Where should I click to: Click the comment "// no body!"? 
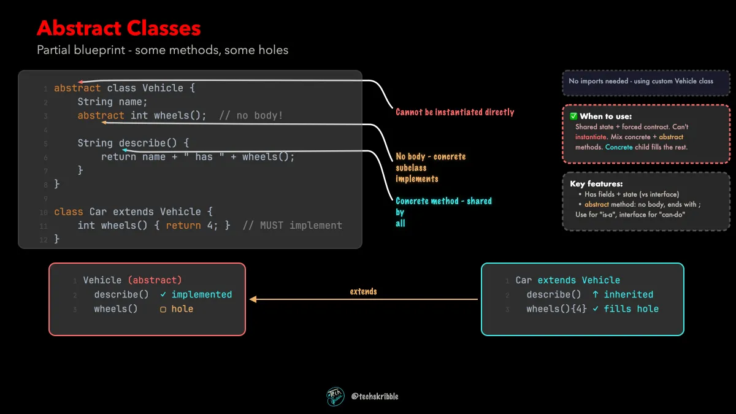point(251,115)
